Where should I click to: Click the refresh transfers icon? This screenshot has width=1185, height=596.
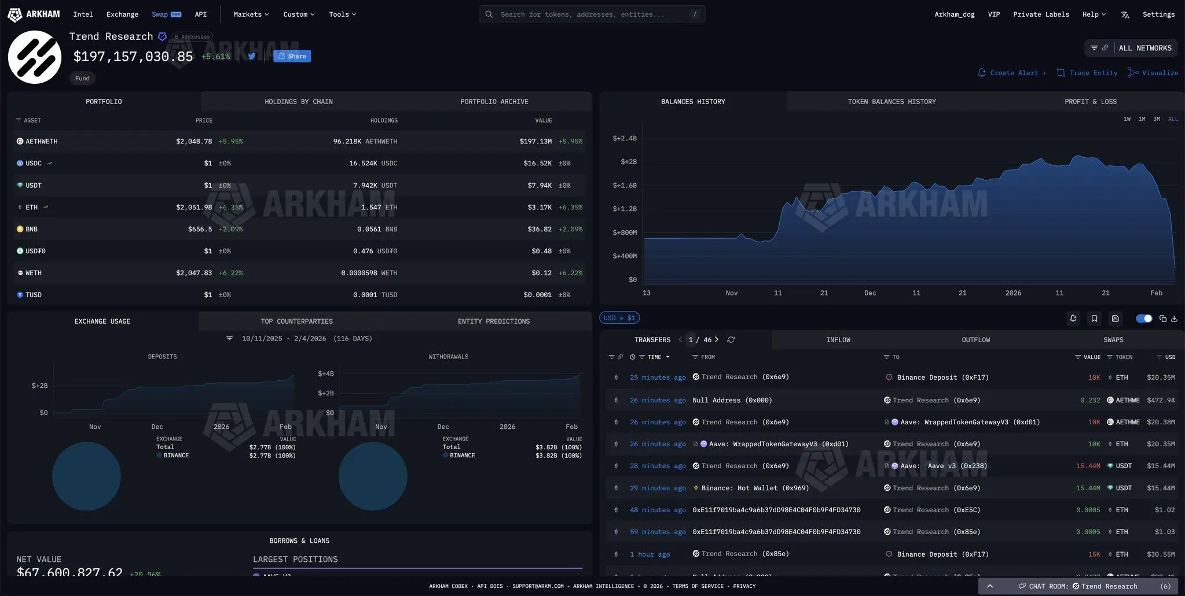[x=731, y=340]
